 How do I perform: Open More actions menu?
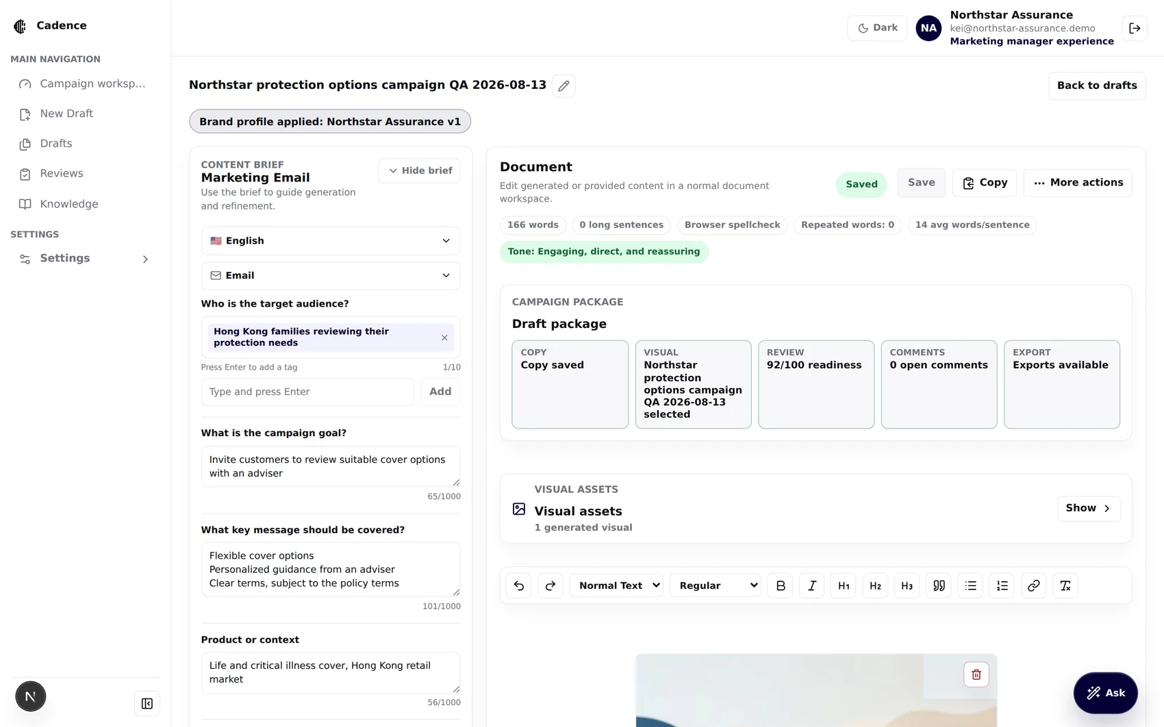1078,183
